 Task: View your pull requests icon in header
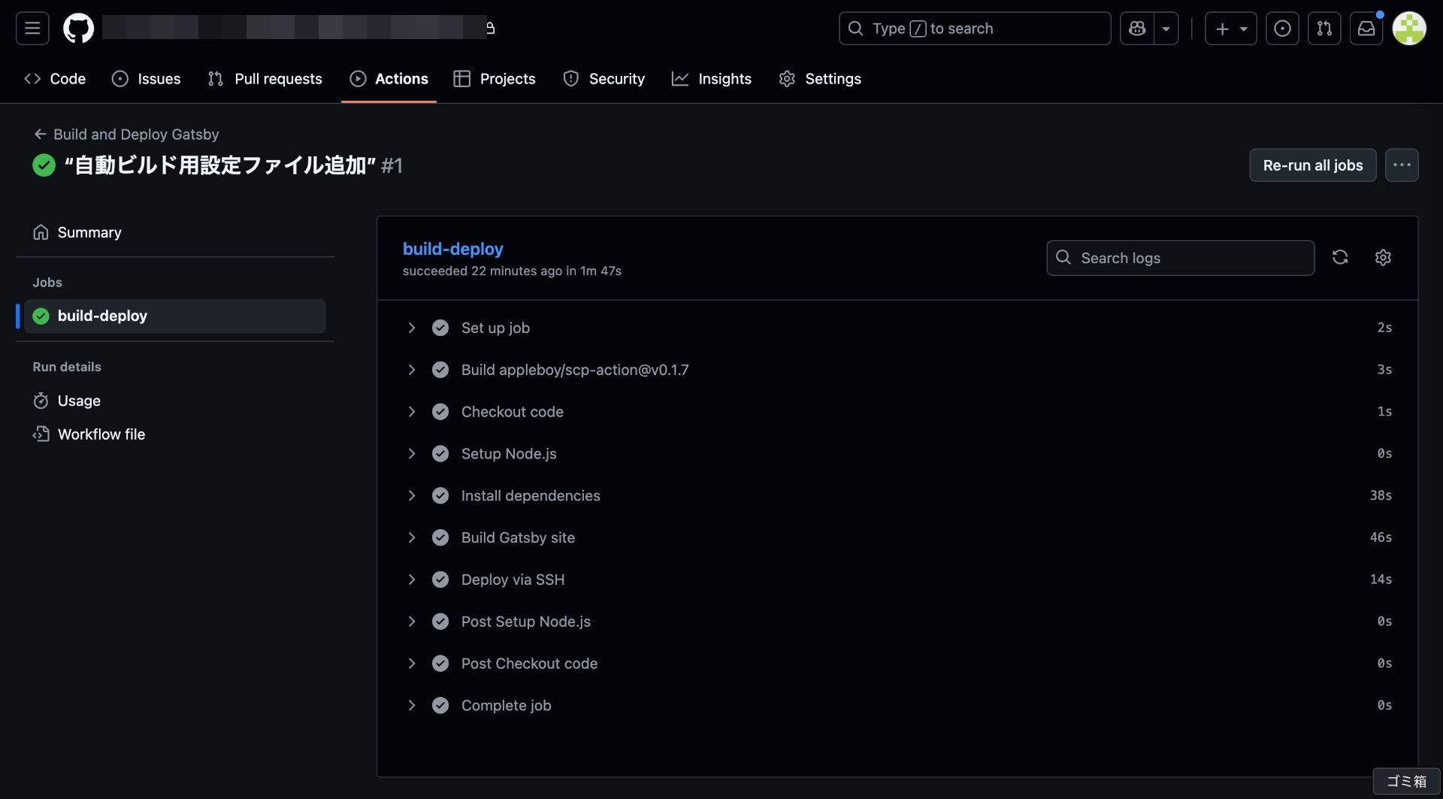coord(1324,29)
